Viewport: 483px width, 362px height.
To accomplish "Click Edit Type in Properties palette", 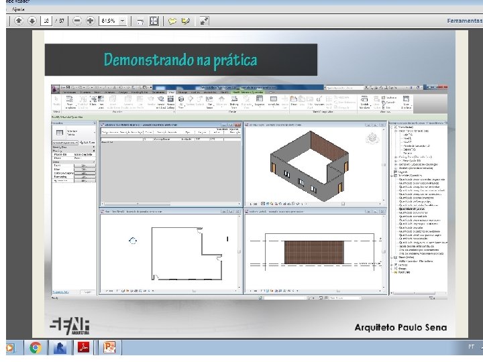I will click(87, 143).
